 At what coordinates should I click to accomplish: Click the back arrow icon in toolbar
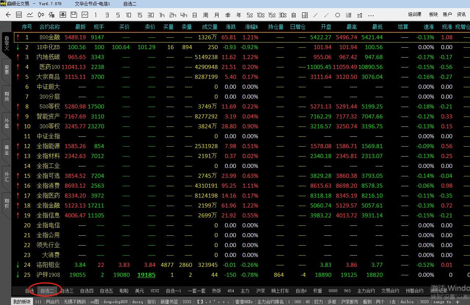pos(8,15)
